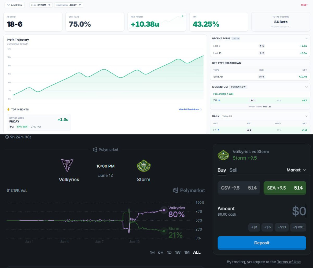Screen dimensions: 313x268
Task: Click the Win Rate 75.0% card
Action: tap(95, 22)
